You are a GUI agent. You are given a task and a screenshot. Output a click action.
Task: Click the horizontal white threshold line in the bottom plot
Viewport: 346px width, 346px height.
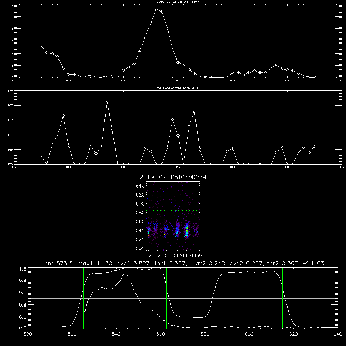pyautogui.click(x=183, y=298)
